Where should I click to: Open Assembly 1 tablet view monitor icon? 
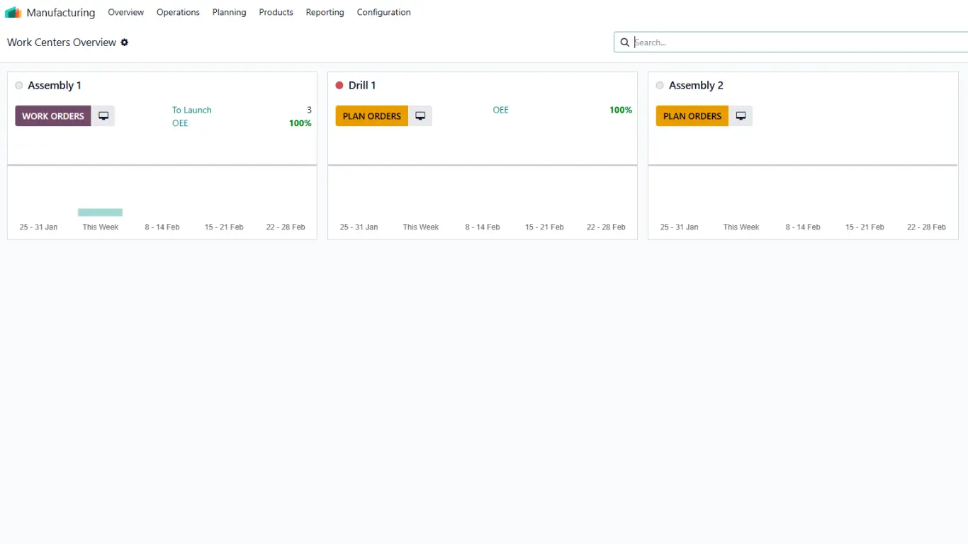(x=103, y=116)
